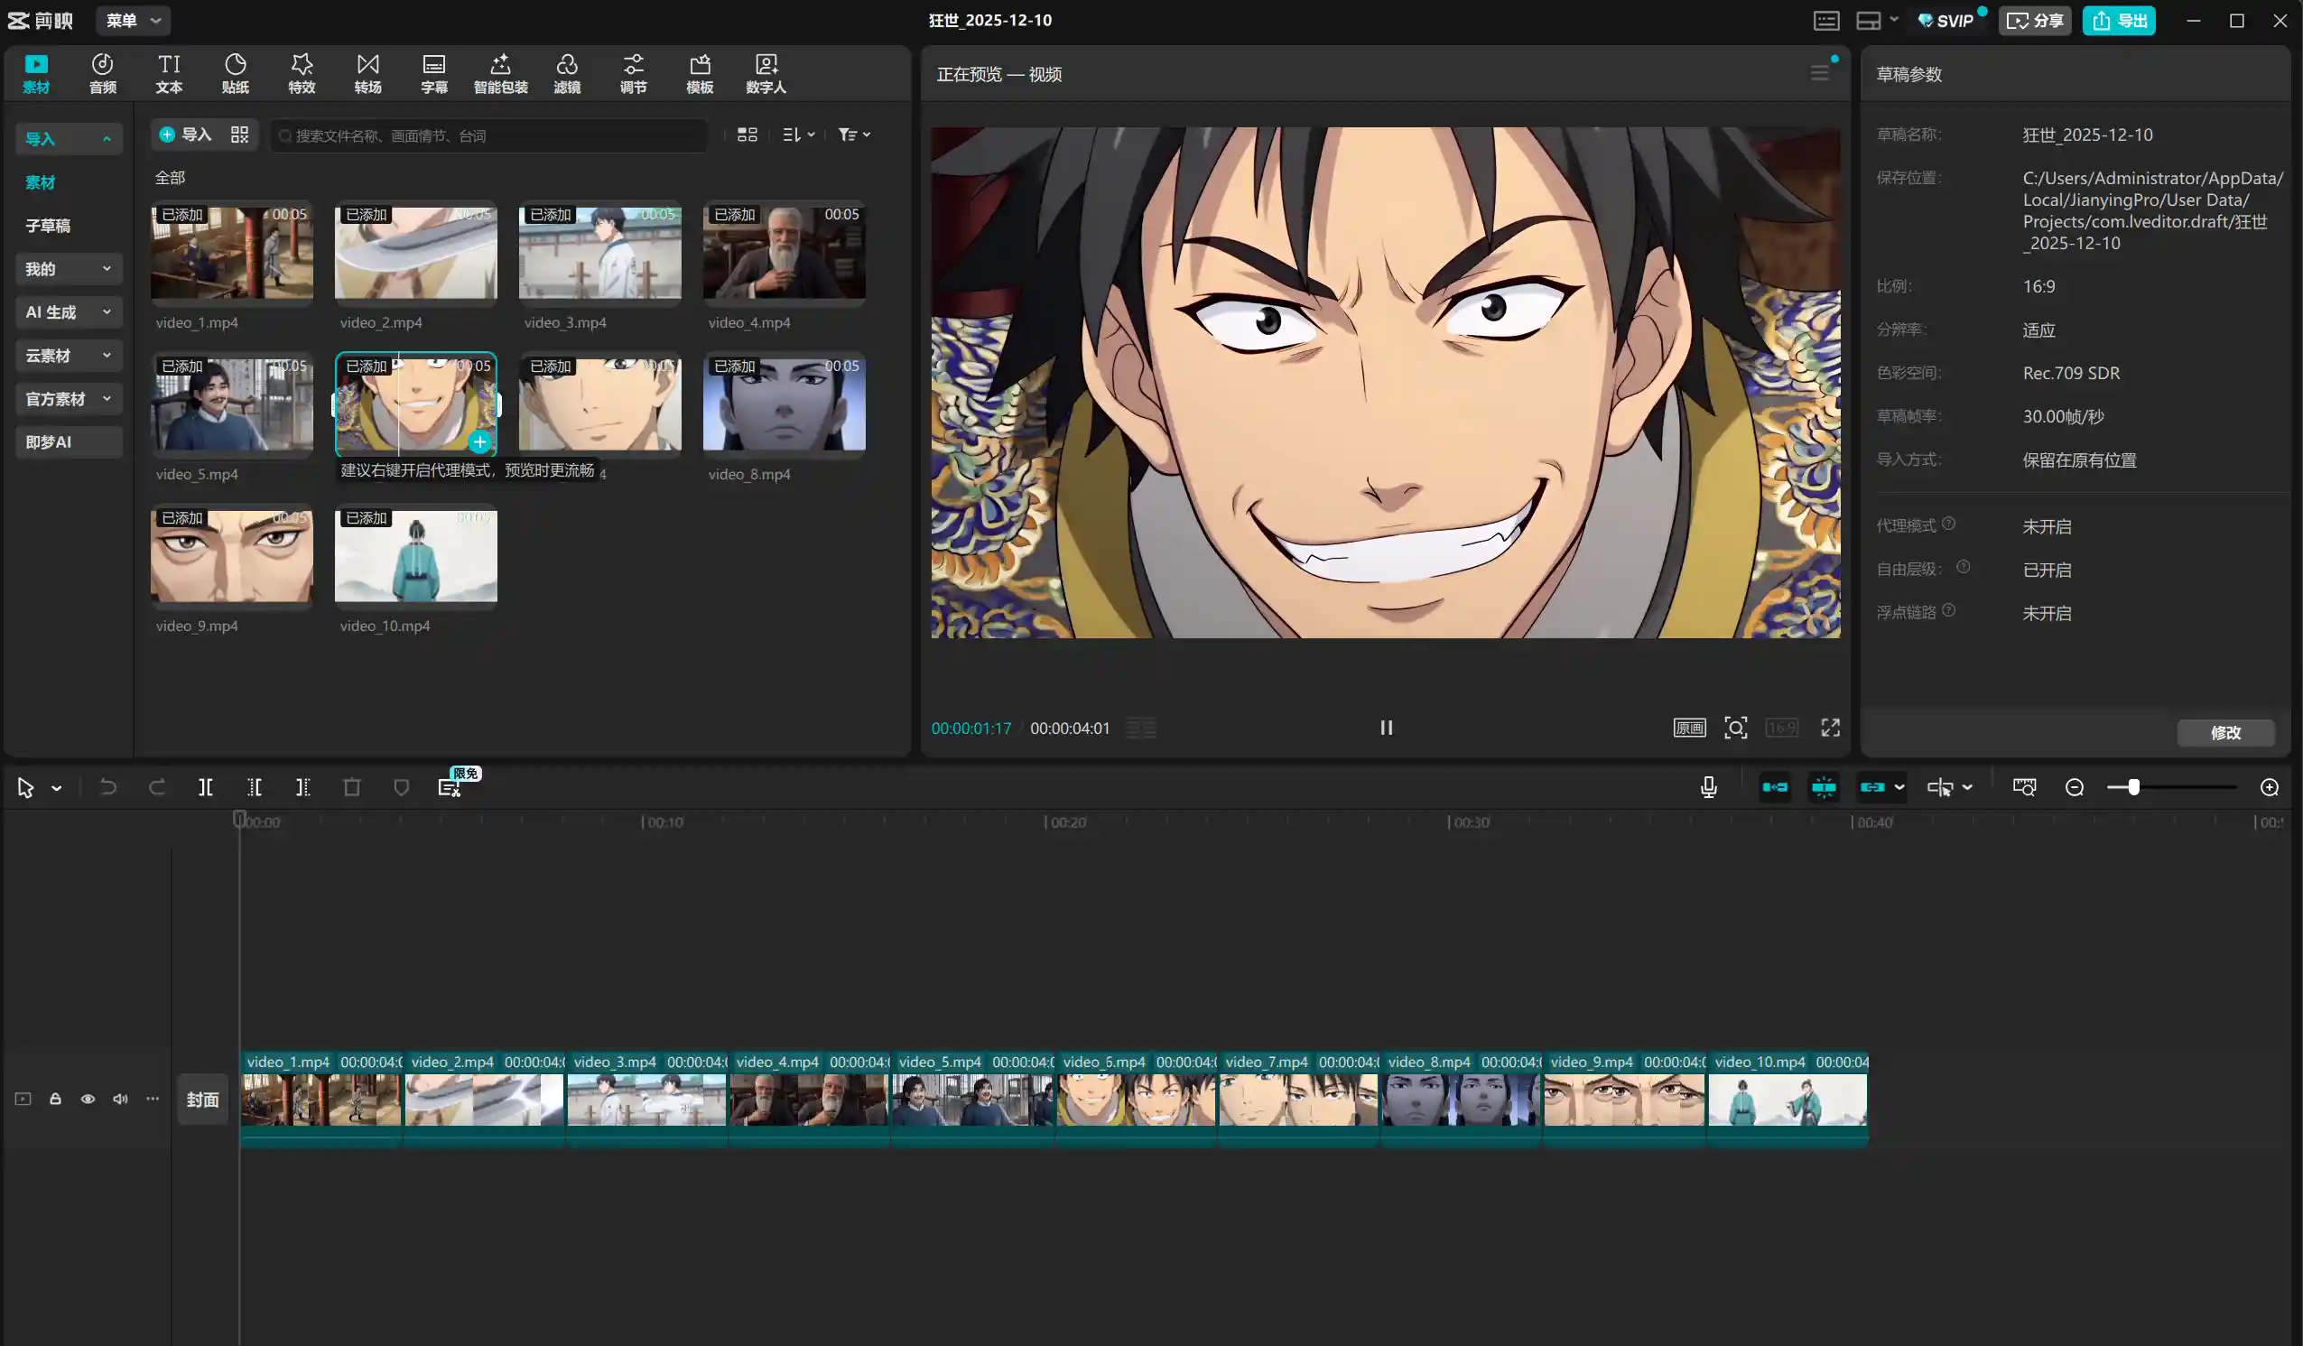This screenshot has width=2303, height=1346.
Task: Click the timeline zoom slider handle
Action: [2133, 788]
